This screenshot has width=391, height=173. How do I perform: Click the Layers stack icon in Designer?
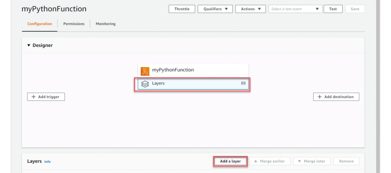(x=145, y=84)
